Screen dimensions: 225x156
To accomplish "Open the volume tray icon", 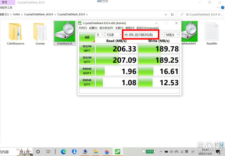I will [171, 152].
